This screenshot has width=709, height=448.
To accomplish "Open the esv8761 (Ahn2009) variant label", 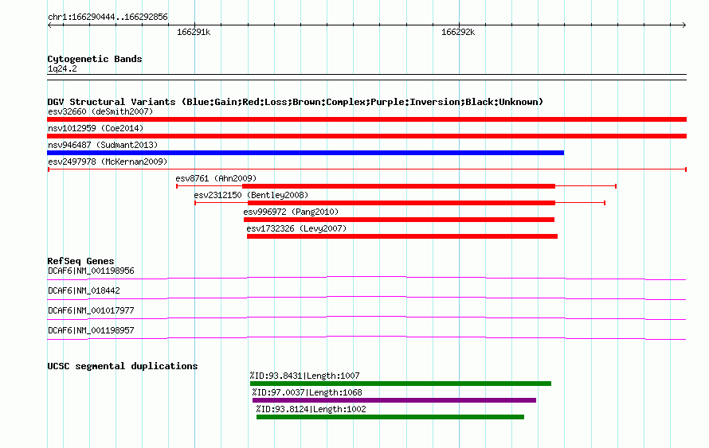I will coord(216,178).
